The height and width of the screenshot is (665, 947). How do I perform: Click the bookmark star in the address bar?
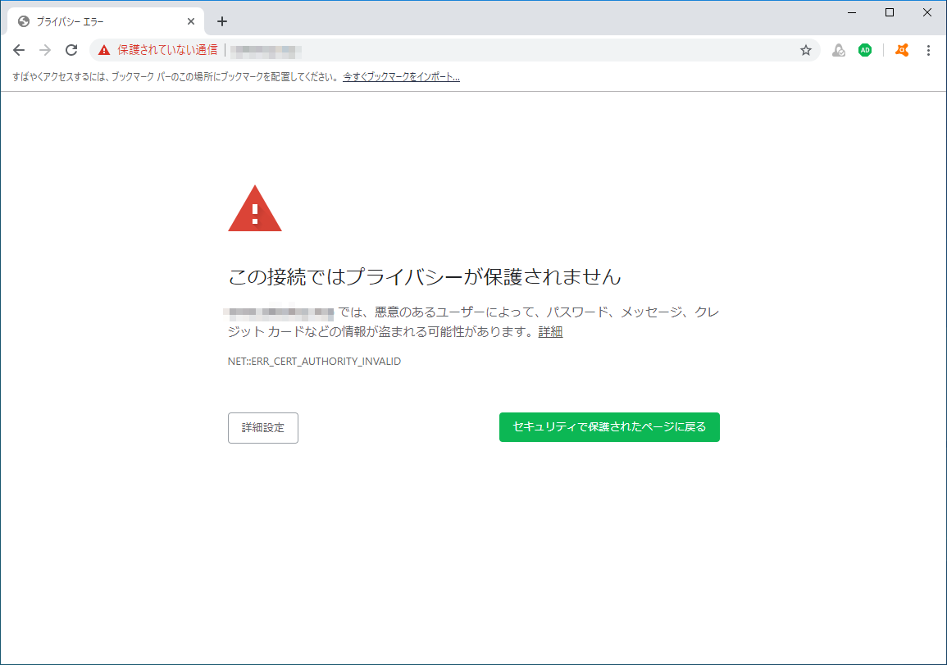pos(804,50)
